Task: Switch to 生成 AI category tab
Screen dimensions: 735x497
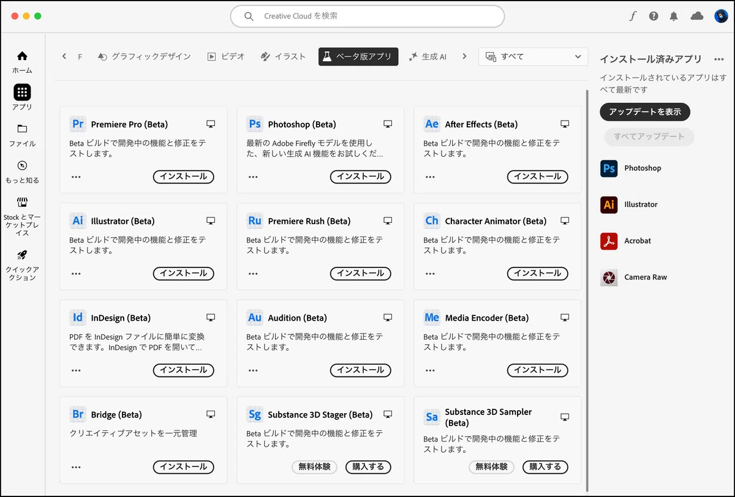Action: coord(428,56)
